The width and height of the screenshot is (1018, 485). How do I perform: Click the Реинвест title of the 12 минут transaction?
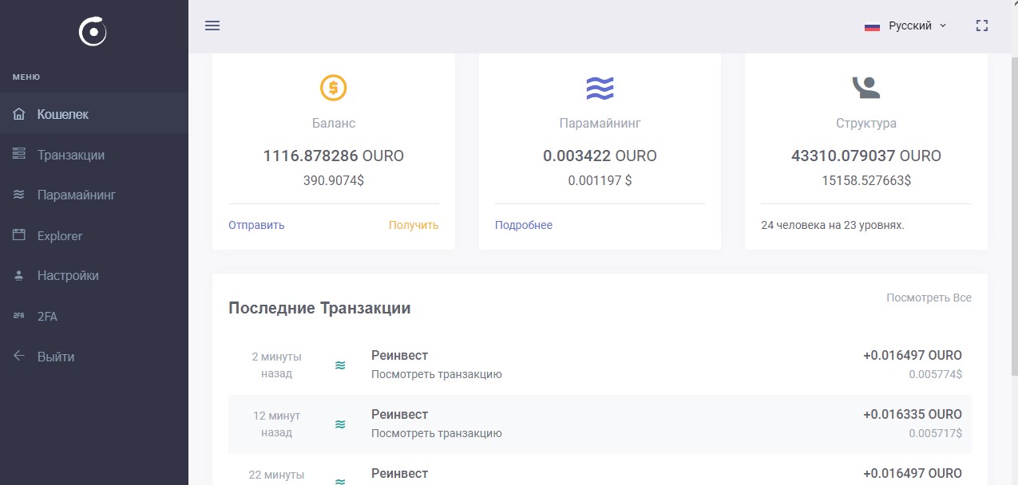pos(399,415)
